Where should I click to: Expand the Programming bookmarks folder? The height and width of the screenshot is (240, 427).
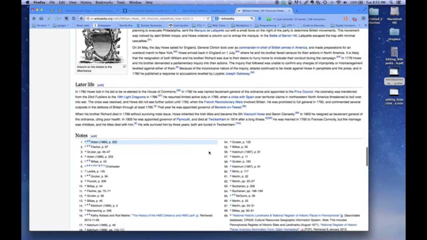pos(268,25)
